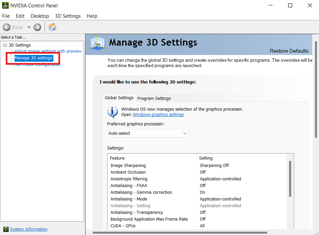Open the Edit menu
319x235 pixels.
click(x=20, y=16)
